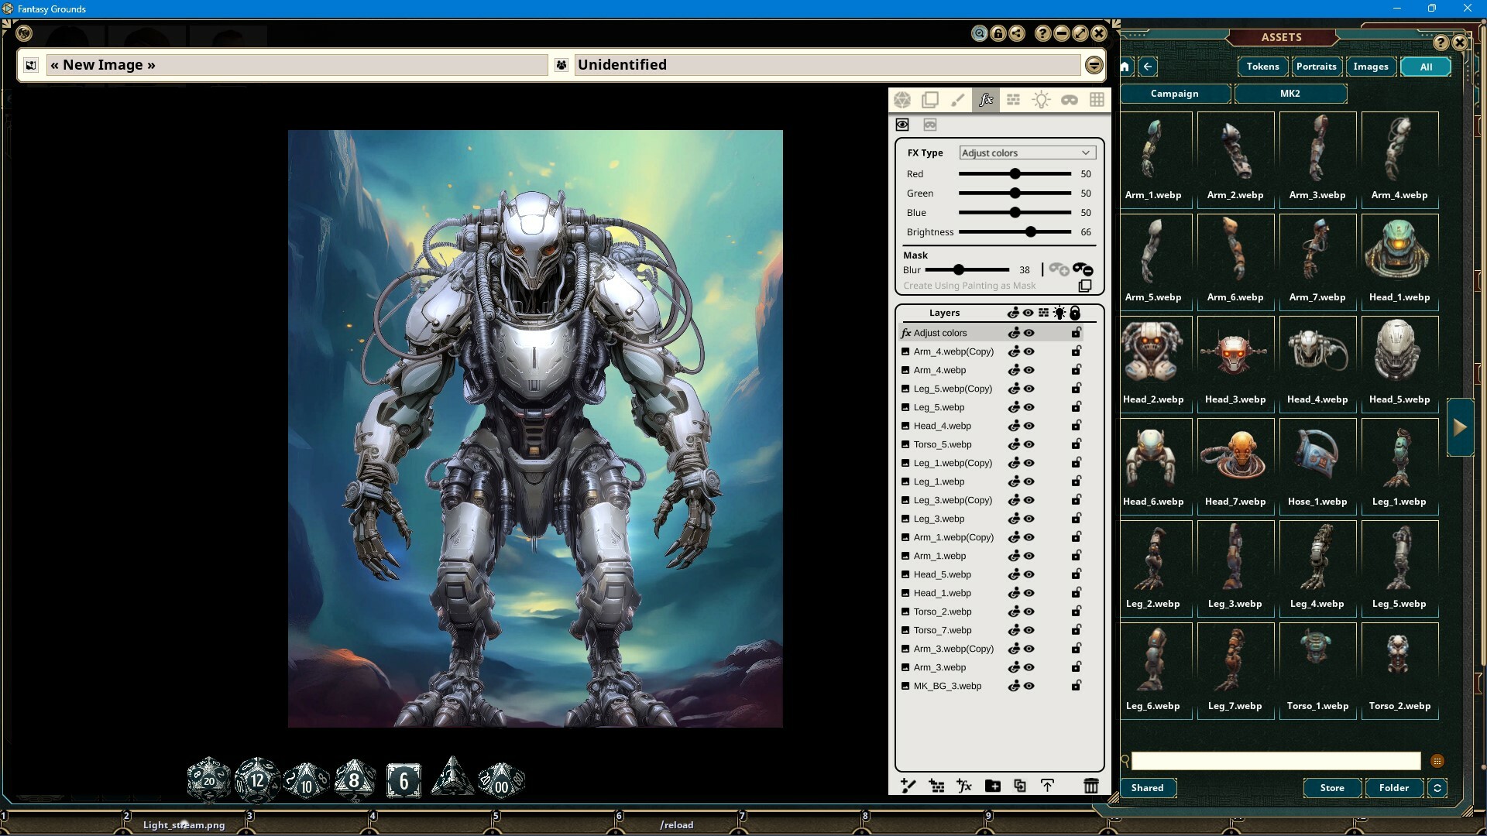Image resolution: width=1487 pixels, height=836 pixels.
Task: Click the add effect layer fx icon
Action: pyautogui.click(x=964, y=785)
